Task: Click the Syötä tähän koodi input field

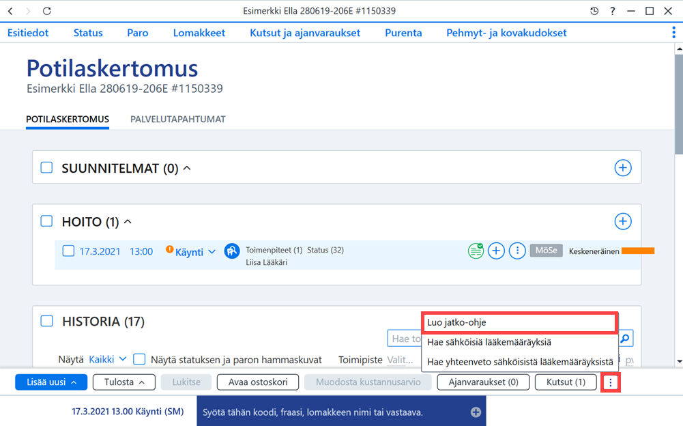Action: tap(341, 412)
